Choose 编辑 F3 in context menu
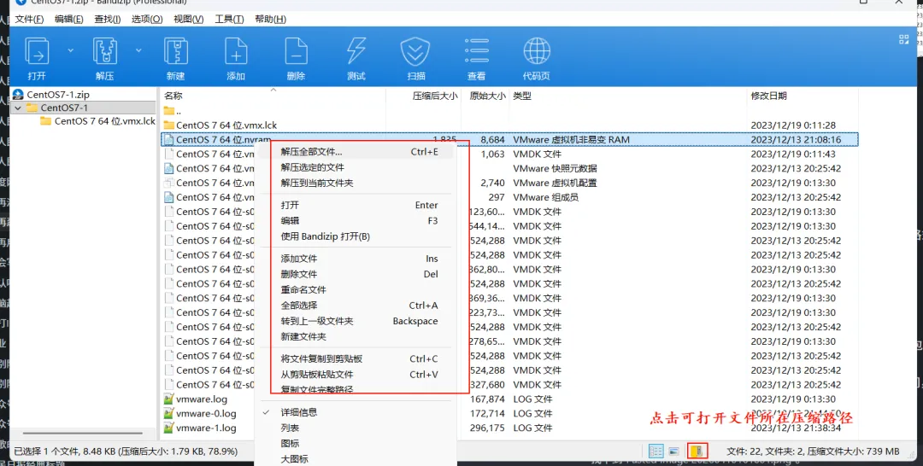923x466 pixels. (x=355, y=221)
